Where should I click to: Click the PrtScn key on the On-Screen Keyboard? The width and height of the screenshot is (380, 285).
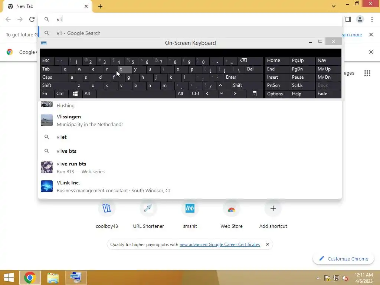click(278, 85)
